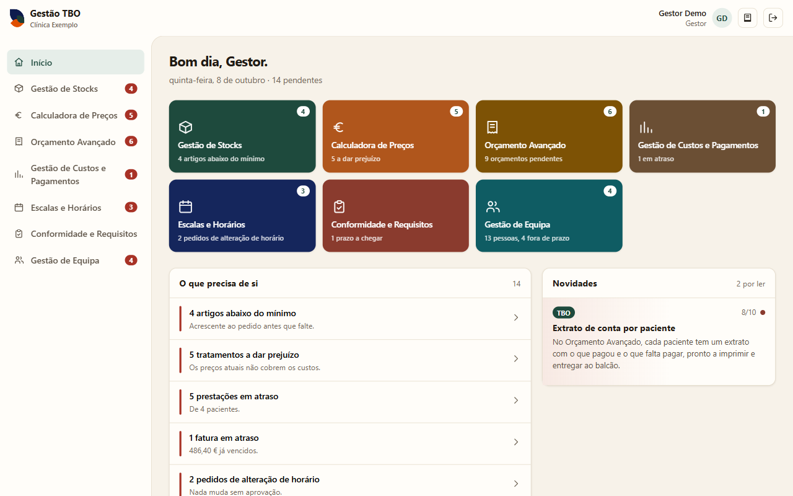Expand the '5 prestações em atraso' chevron
This screenshot has width=793, height=496.
pyautogui.click(x=515, y=401)
